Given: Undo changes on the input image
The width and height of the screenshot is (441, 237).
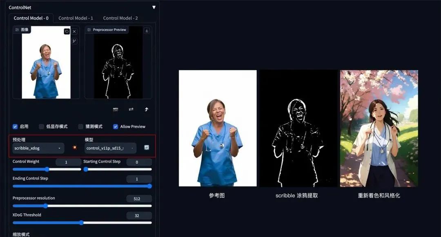Looking at the screenshot, I should click(x=67, y=31).
